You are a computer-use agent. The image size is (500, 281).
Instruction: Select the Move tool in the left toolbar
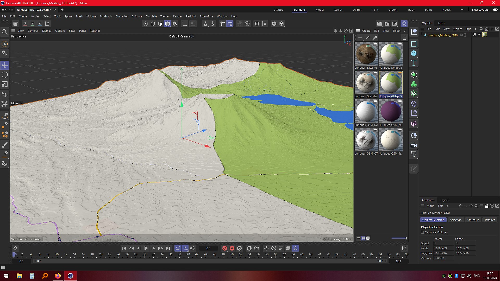[5, 65]
